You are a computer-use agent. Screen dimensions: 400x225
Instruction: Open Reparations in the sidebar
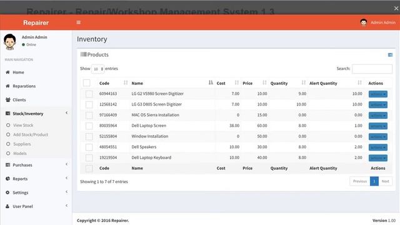pyautogui.click(x=24, y=86)
